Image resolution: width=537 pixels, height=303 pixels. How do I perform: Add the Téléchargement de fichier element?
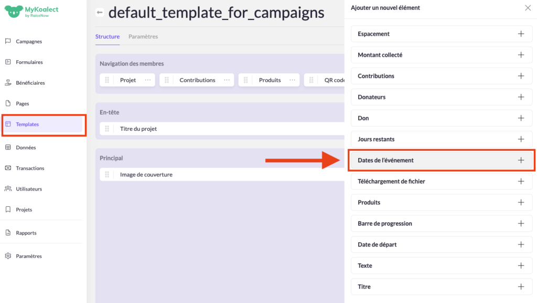521,181
